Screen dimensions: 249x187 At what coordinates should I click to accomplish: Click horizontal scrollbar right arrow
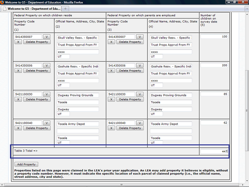pyautogui.click(x=243, y=185)
